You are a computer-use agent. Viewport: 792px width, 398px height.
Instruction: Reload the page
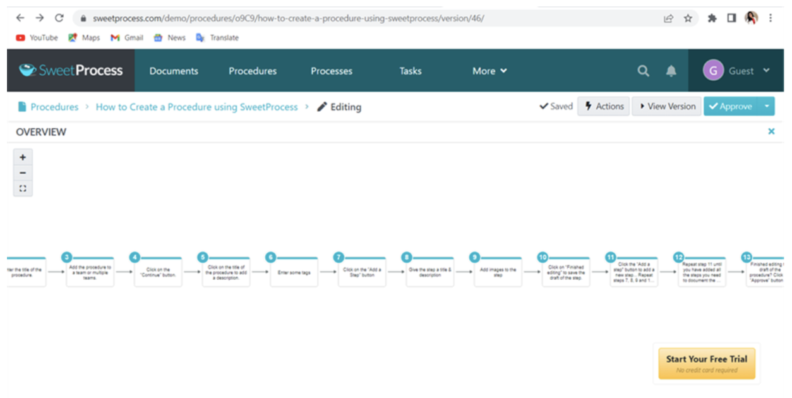click(59, 18)
